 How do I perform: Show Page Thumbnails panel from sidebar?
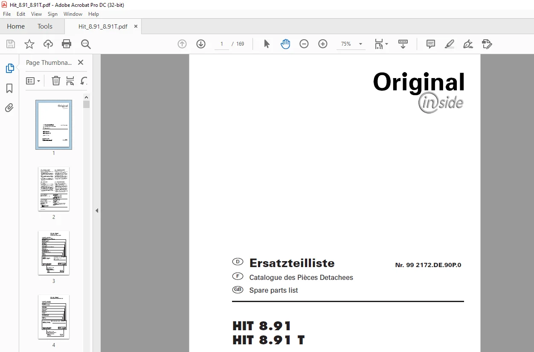tap(9, 68)
